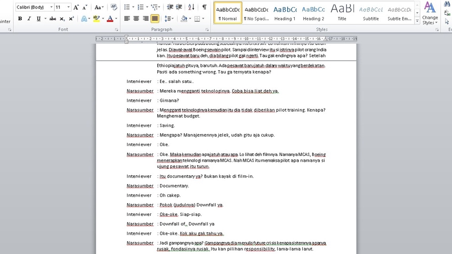Image resolution: width=452 pixels, height=254 pixels.
Task: Click the line ': Saving.'
Action: [166, 125]
